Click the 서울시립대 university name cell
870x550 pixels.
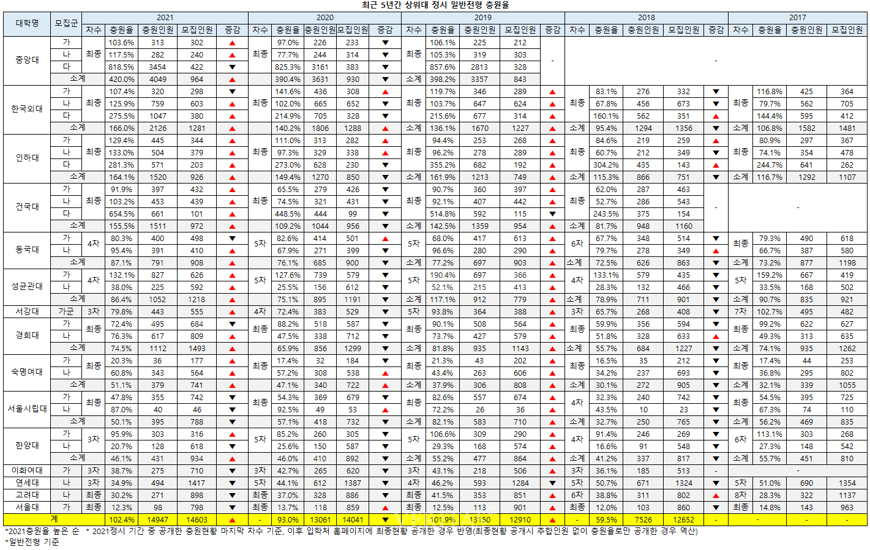coord(27,409)
